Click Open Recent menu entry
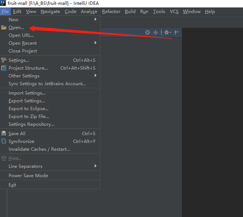 [50, 43]
